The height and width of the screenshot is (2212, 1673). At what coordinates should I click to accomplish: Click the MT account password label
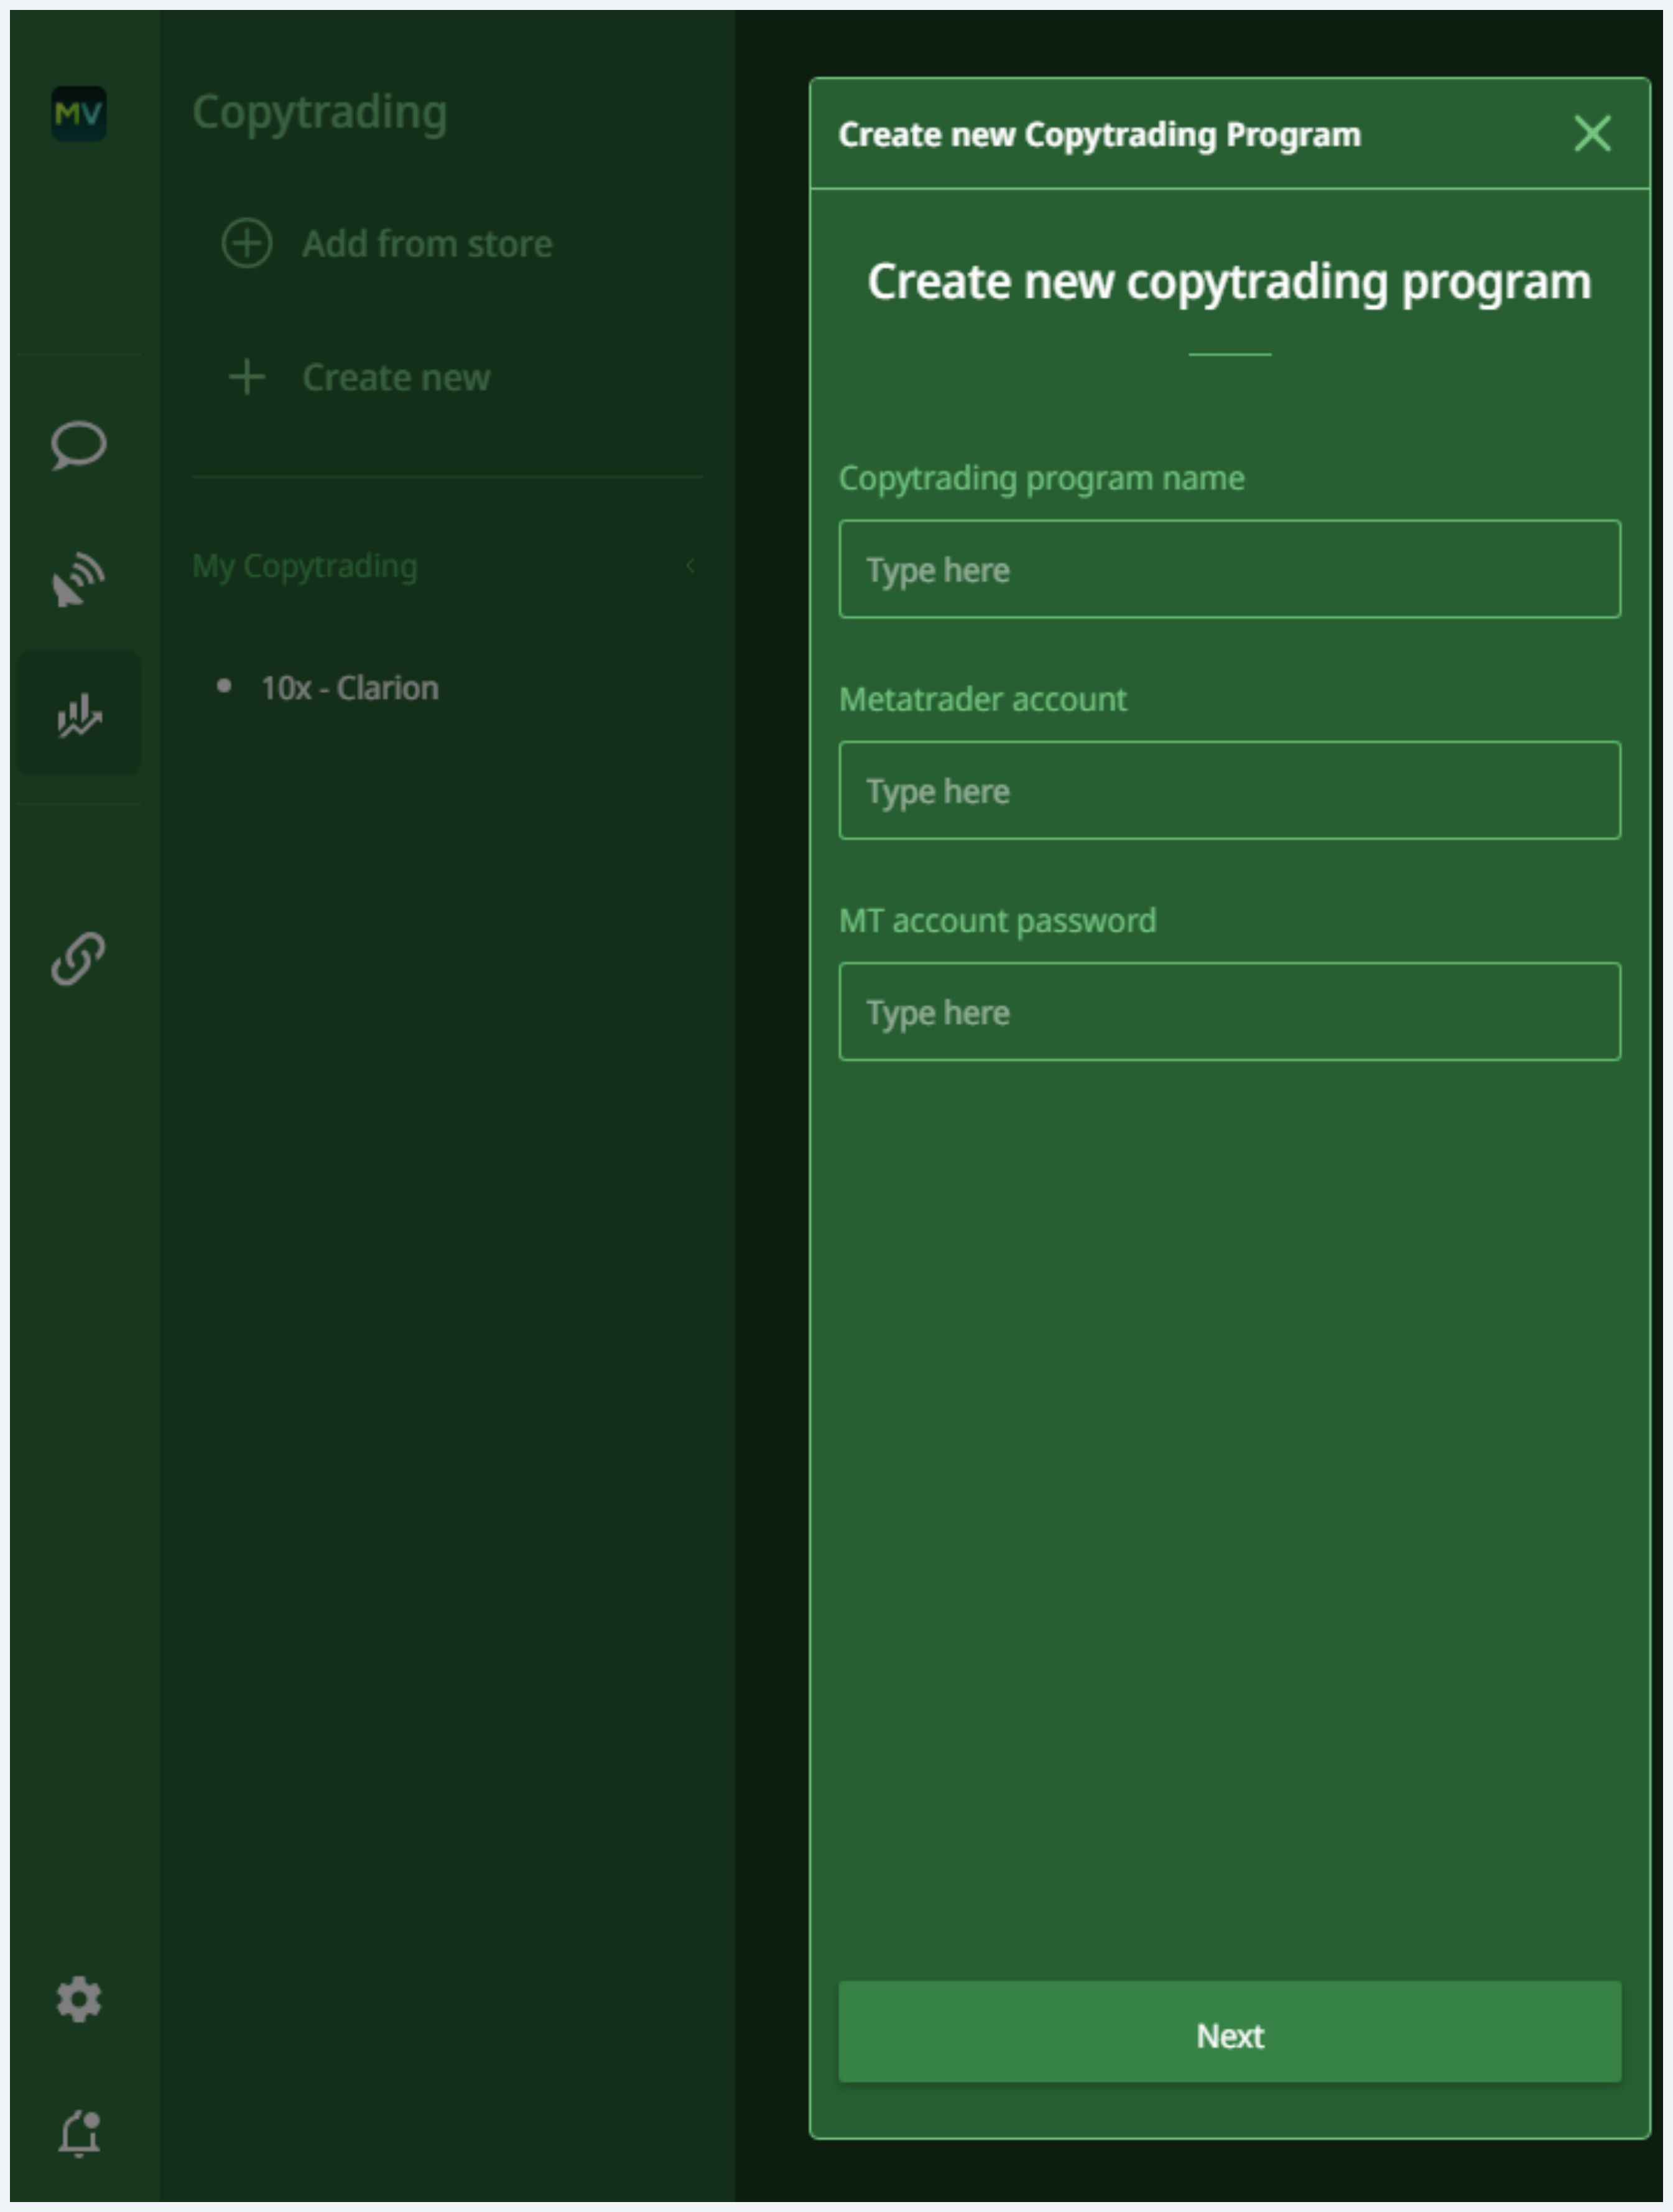(997, 921)
